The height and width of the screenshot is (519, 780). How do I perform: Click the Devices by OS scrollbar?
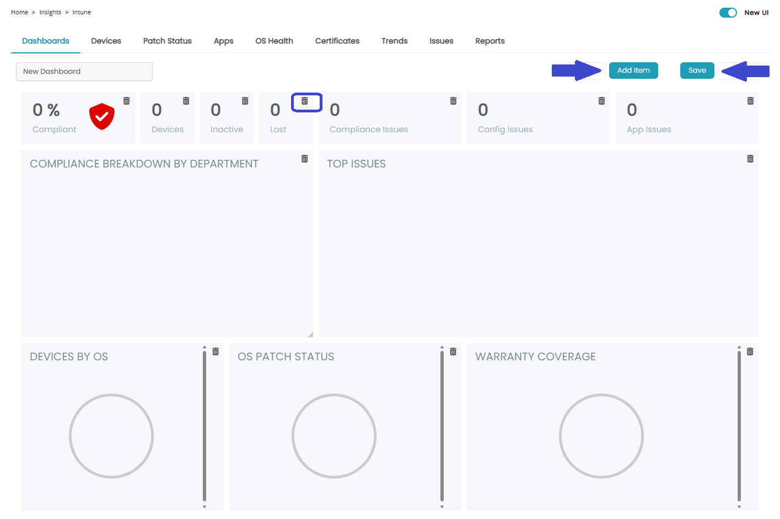click(x=205, y=427)
